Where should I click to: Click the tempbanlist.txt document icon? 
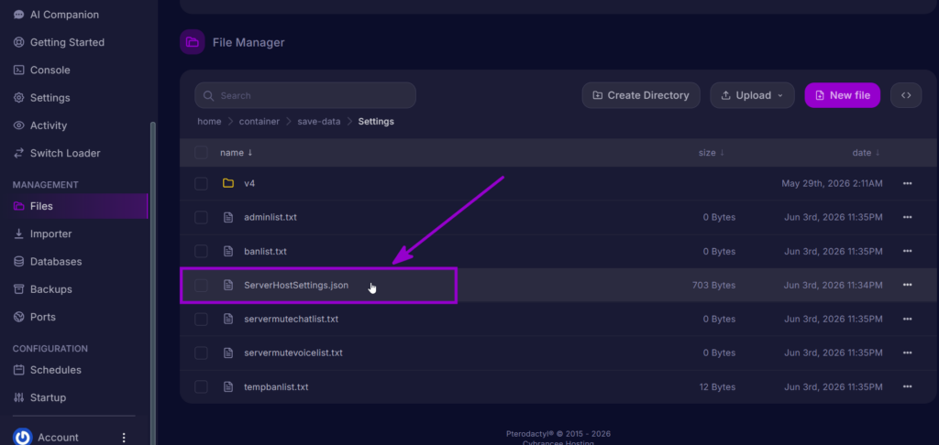pyautogui.click(x=228, y=387)
